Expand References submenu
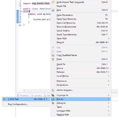The image size is (118, 117). pyautogui.click(x=81, y=81)
